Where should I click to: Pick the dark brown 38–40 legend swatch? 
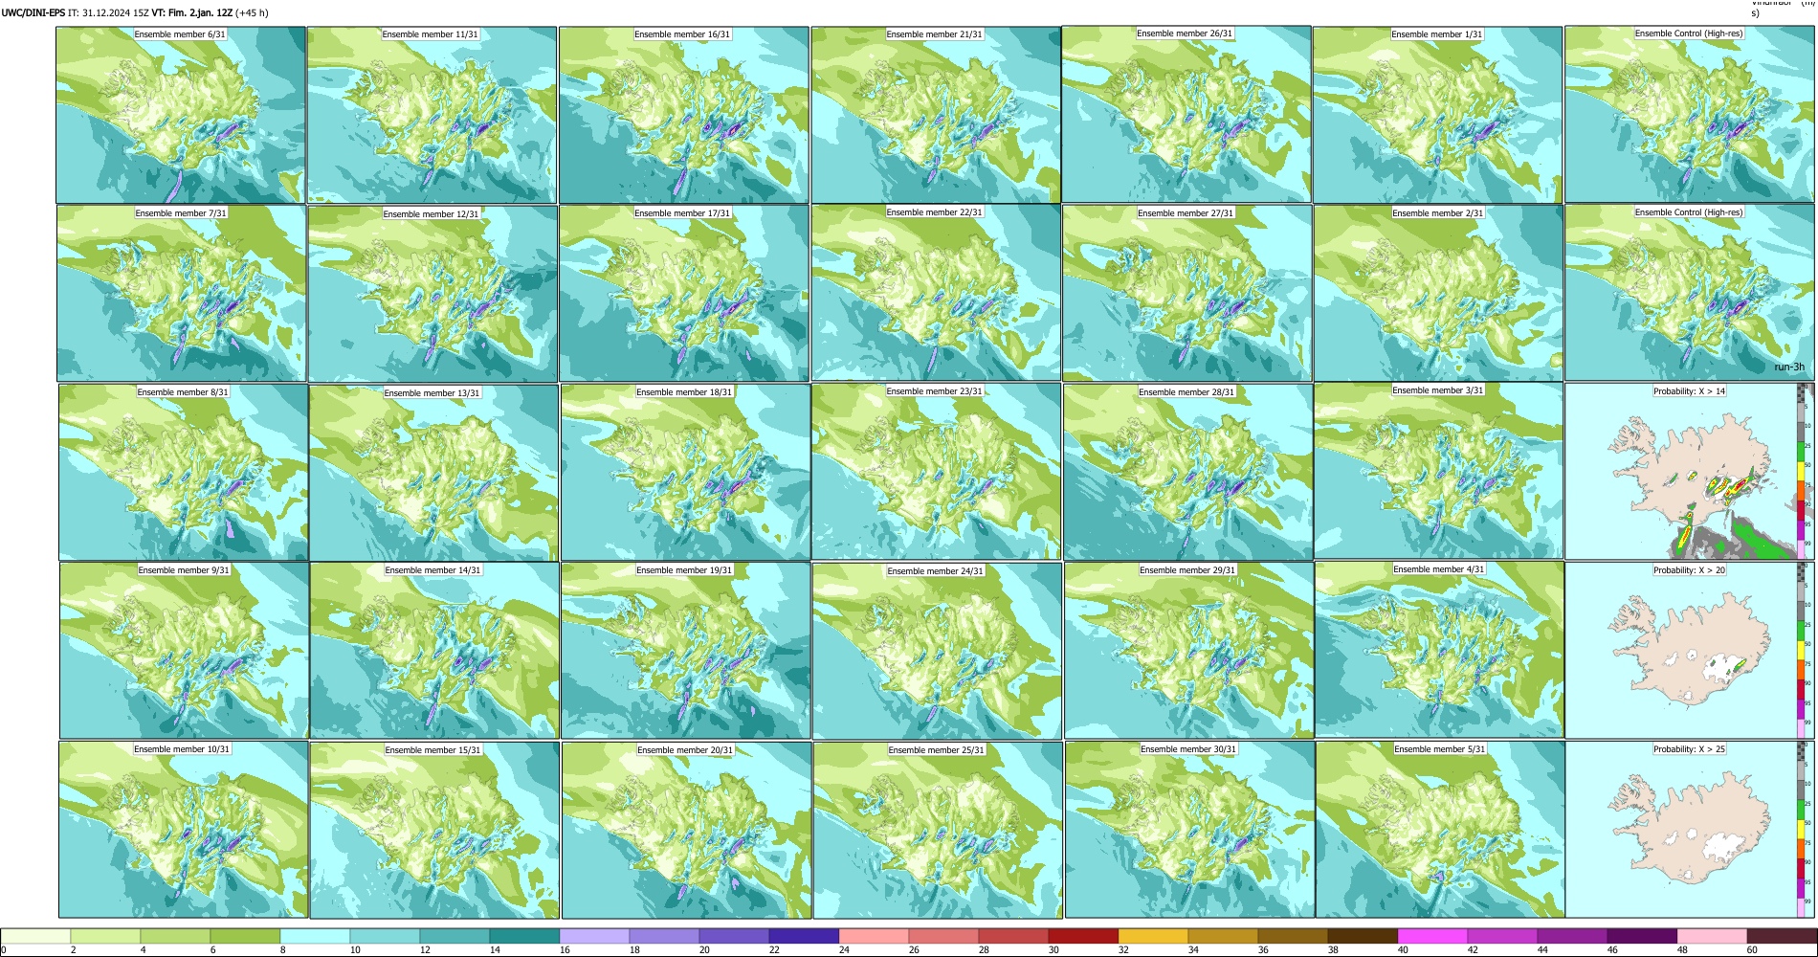(1363, 936)
